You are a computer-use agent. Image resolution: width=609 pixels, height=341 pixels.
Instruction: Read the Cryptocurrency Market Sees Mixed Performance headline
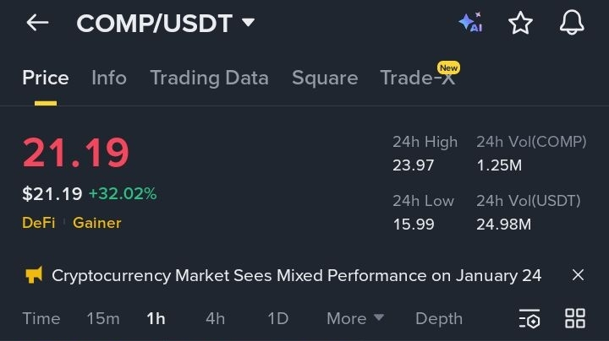click(296, 275)
